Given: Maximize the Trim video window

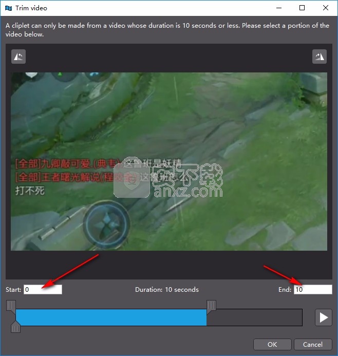Looking at the screenshot, I should pos(302,8).
